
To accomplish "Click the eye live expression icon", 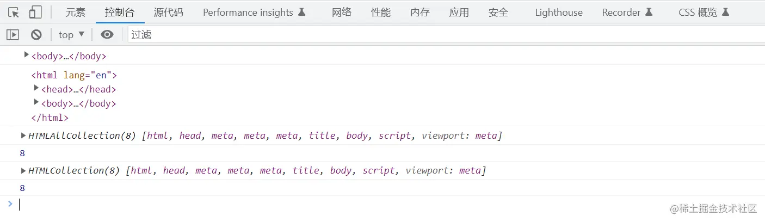I will pyautogui.click(x=107, y=35).
